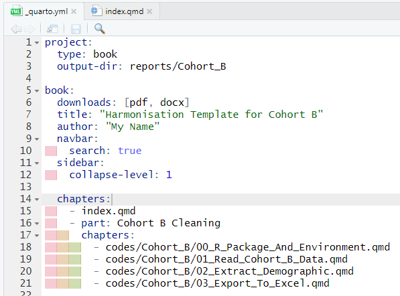400x296 pixels.
Task: Close the _quarto.yml tab
Action: [x=74, y=11]
